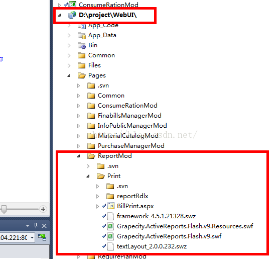Click the connect icon beside the address box
280x259 pixels.
point(42,237)
